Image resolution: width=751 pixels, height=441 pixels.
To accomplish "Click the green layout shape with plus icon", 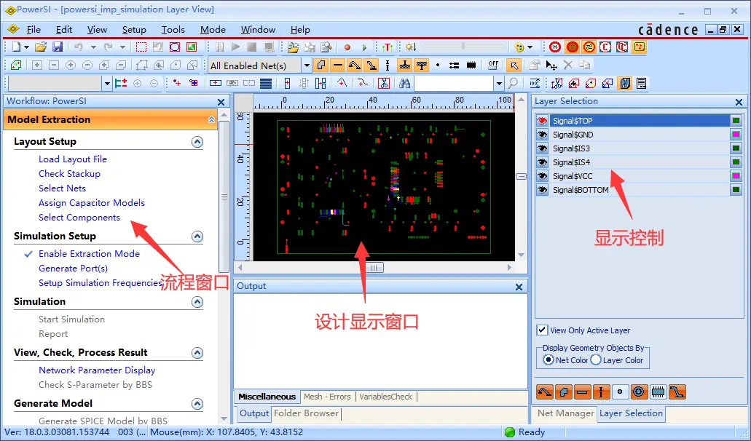I will 16,65.
